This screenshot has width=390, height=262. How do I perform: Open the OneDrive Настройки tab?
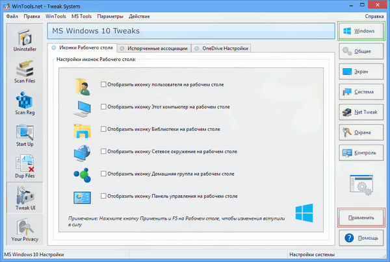pos(222,48)
